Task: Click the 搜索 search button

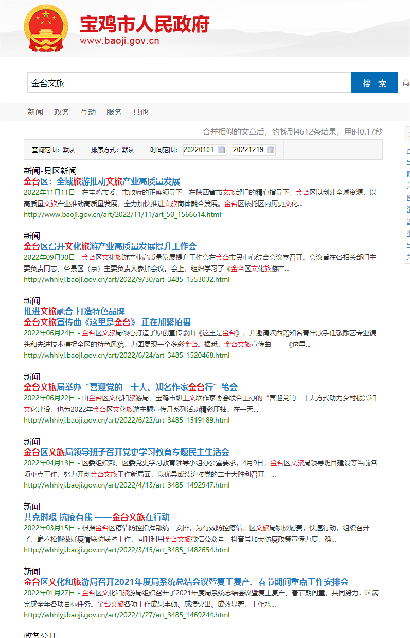Action: coord(375,83)
